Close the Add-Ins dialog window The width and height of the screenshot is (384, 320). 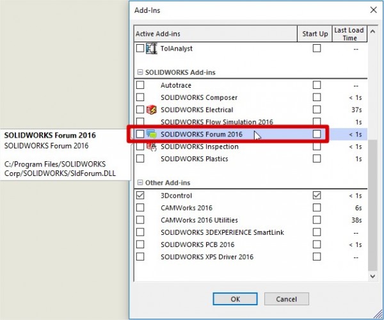(x=374, y=10)
